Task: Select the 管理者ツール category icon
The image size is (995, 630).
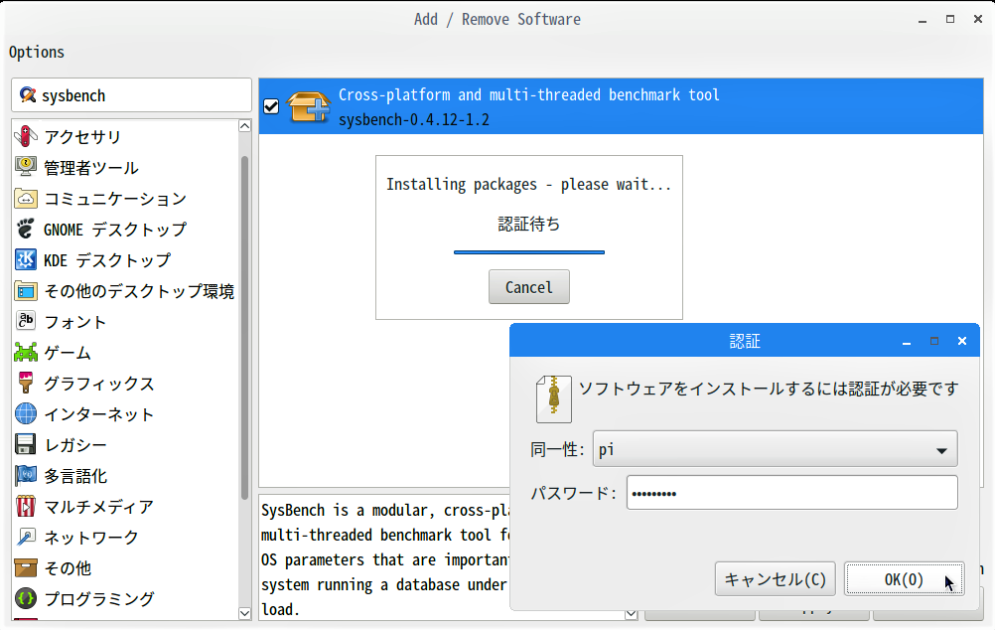Action: [27, 167]
